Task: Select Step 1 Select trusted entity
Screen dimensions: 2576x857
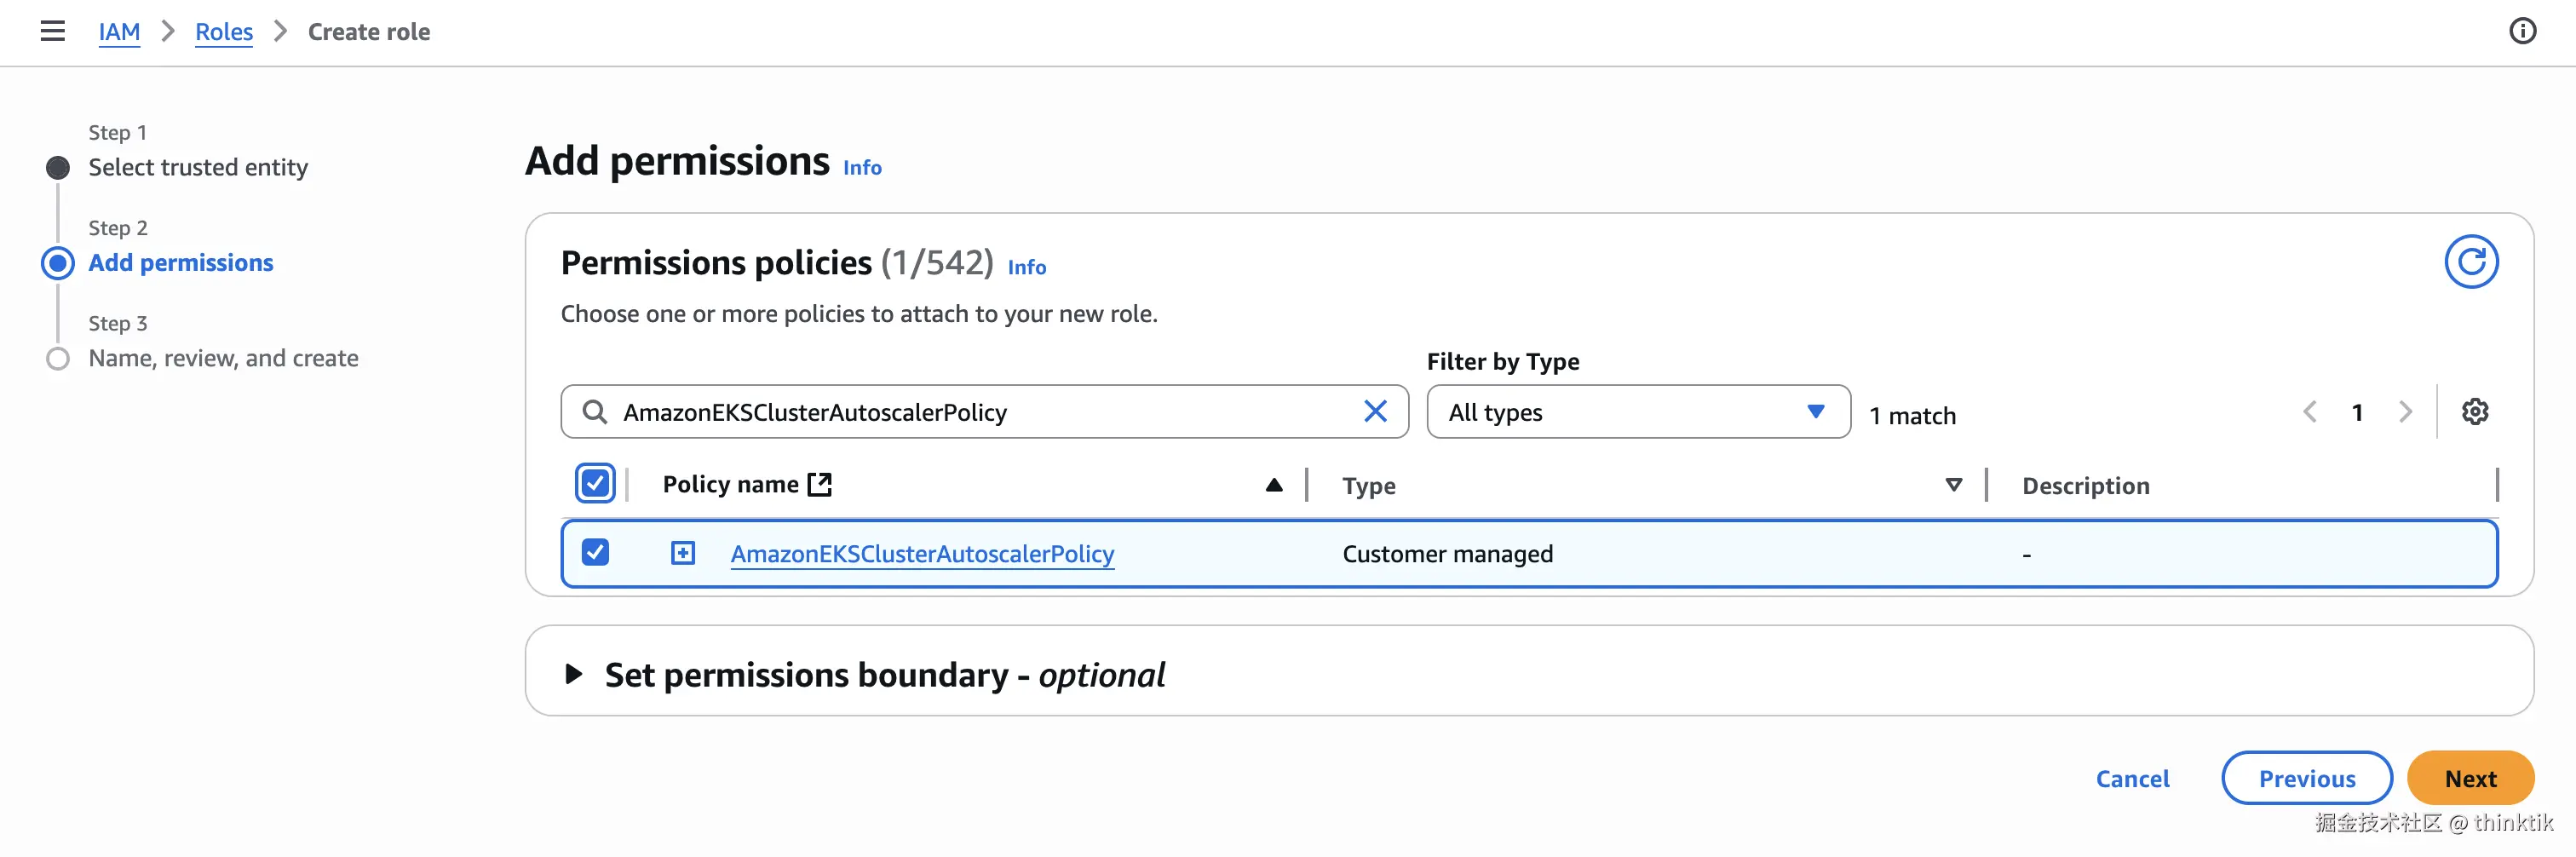Action: [x=197, y=167]
